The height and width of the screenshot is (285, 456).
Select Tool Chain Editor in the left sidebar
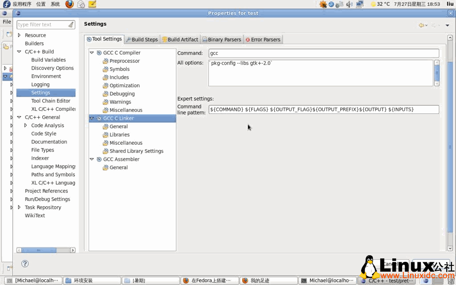(51, 101)
